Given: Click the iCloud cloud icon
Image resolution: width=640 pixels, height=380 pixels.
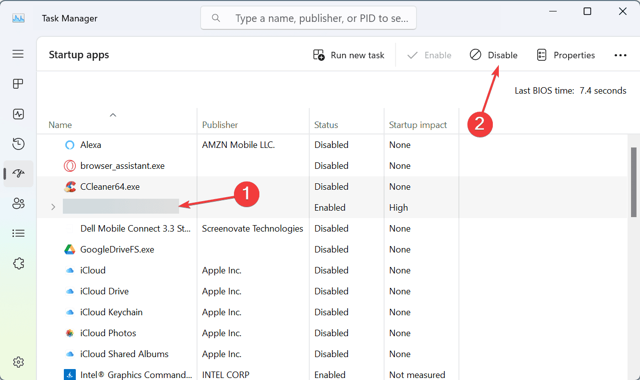Looking at the screenshot, I should 70,270.
